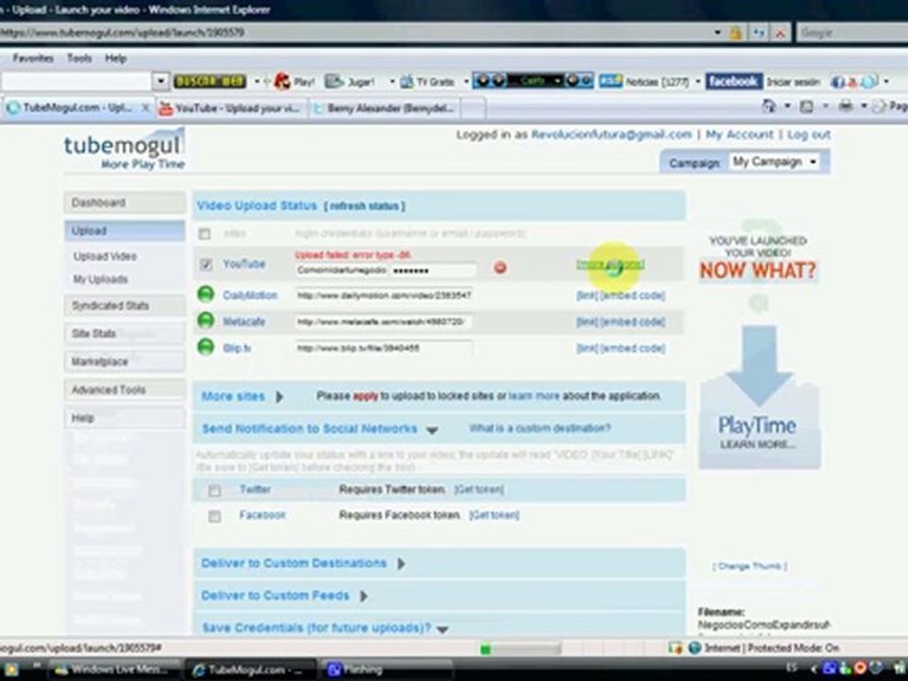Click the IE Print toolbar icon
Screen dimensions: 908x681
[846, 107]
